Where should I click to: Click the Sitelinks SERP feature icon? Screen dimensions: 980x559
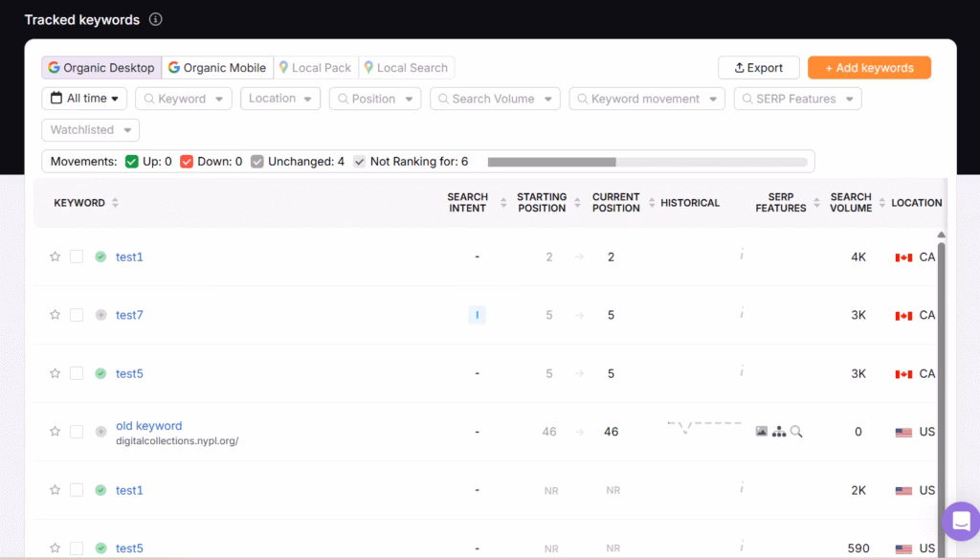tap(779, 431)
